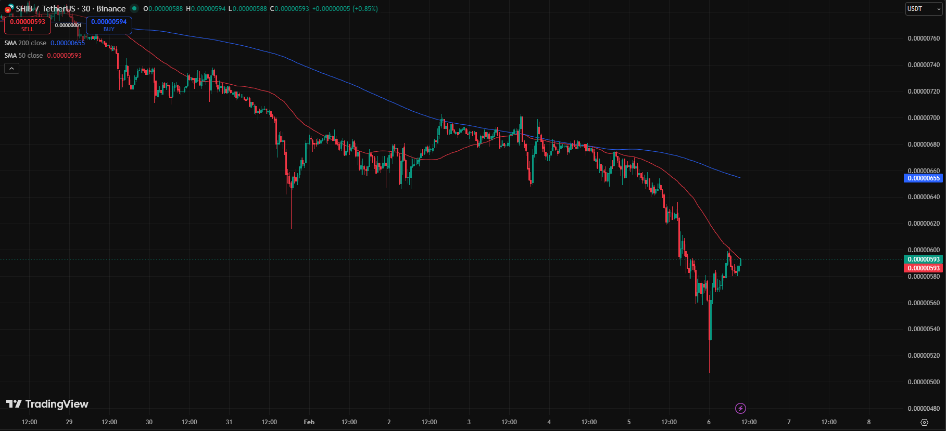Click date 31 on the time axis

tap(229, 422)
